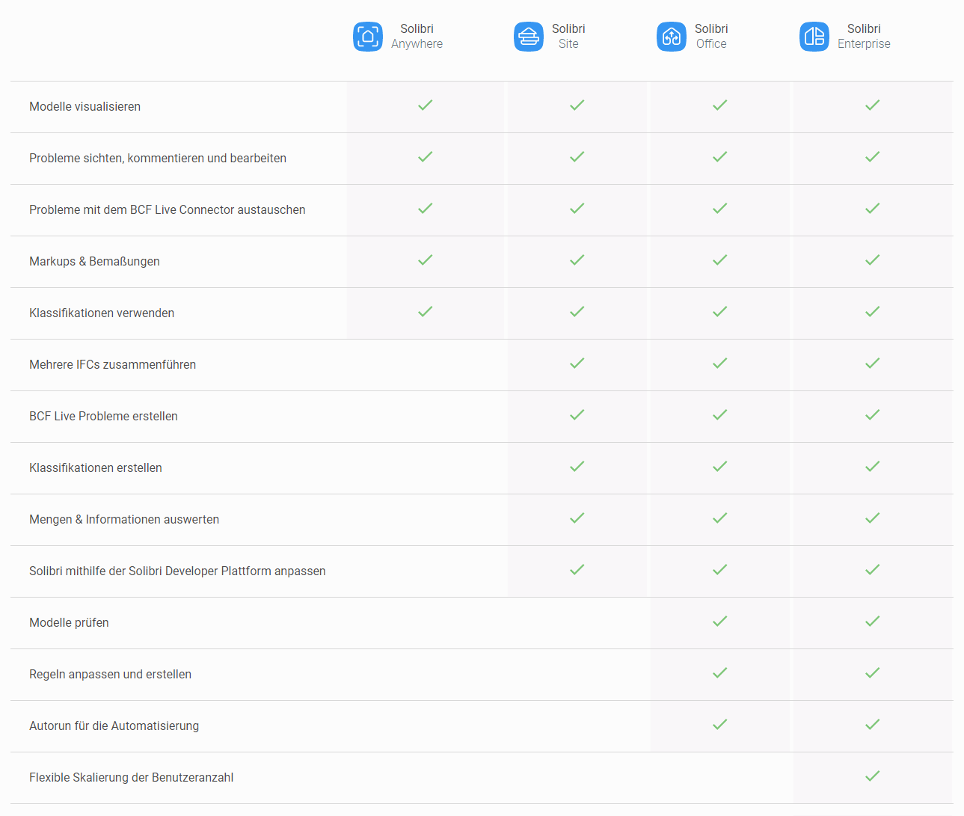Image resolution: width=964 pixels, height=816 pixels.
Task: Click the Enterprise checkmark for Markups & Bemaßungen
Action: [x=873, y=260]
